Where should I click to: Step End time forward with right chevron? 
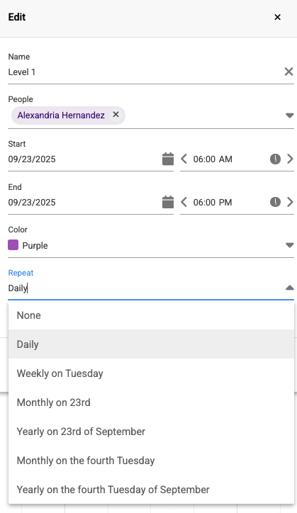coord(290,202)
